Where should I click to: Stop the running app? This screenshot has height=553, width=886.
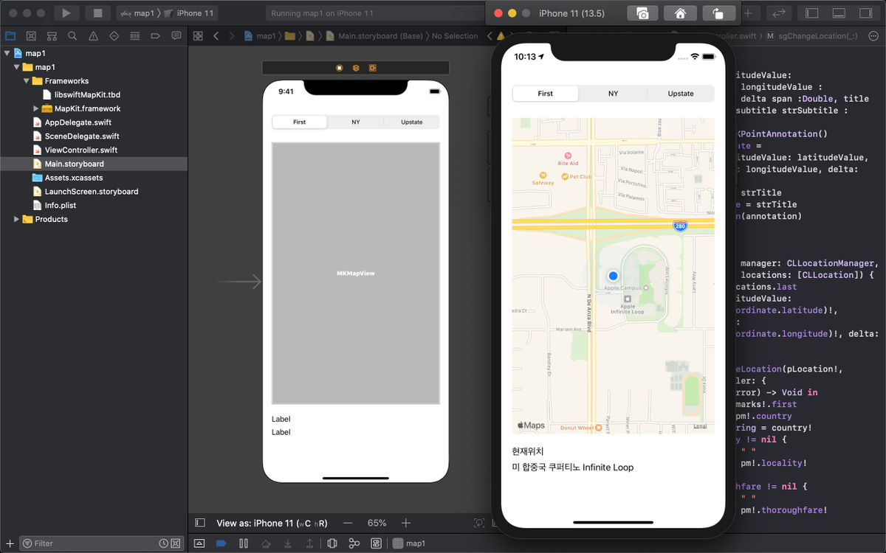[x=97, y=13]
